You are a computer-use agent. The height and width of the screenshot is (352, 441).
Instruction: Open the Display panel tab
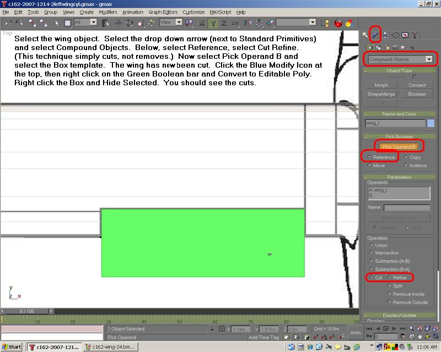(405, 35)
